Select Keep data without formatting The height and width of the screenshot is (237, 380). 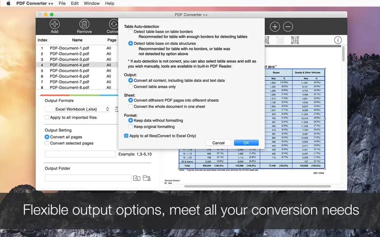click(x=131, y=120)
